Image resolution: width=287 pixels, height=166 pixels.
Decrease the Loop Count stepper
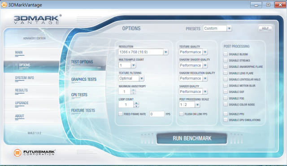click(136, 106)
